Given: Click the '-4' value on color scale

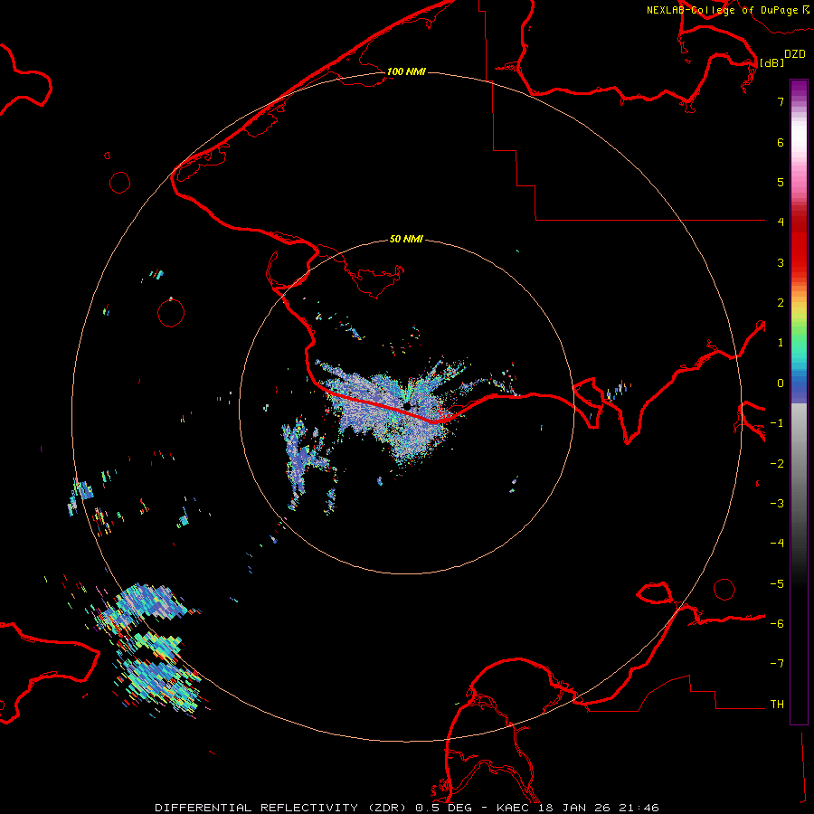Looking at the screenshot, I should [x=777, y=544].
